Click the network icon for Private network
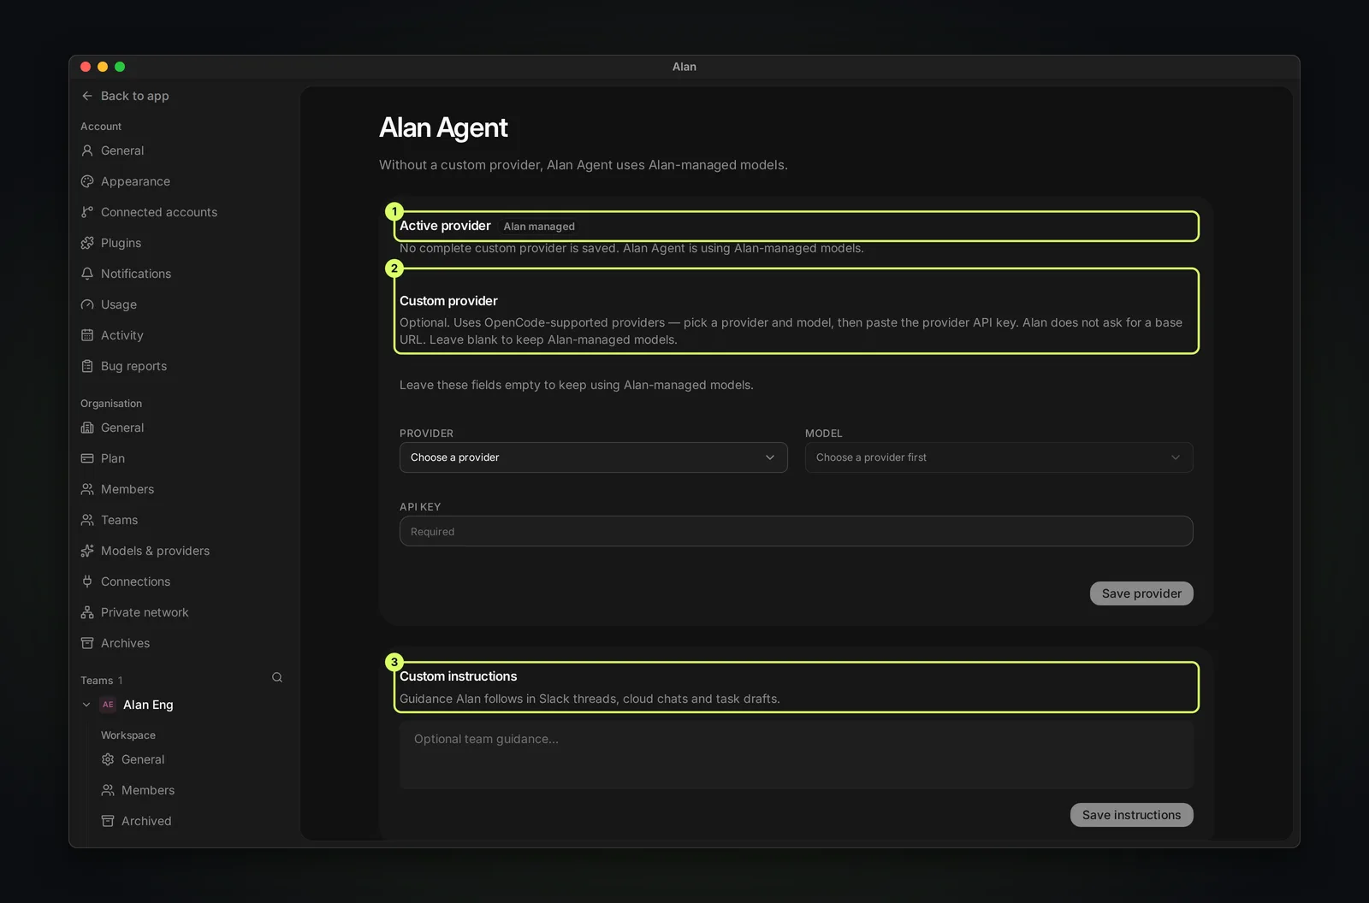Viewport: 1369px width, 903px height. [87, 612]
